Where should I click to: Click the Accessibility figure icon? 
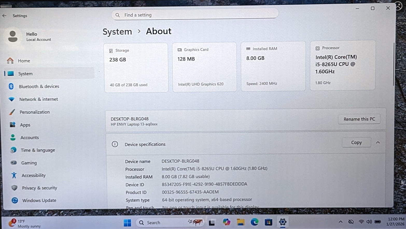14,175
